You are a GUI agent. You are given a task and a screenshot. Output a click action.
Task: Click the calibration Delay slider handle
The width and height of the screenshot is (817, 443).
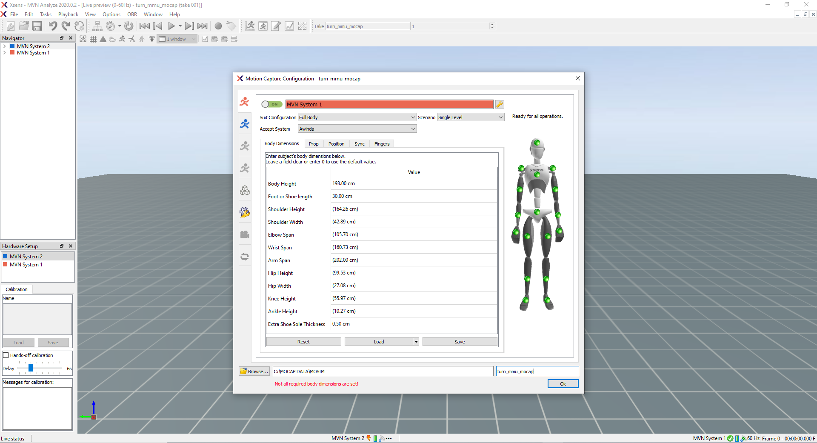(31, 368)
